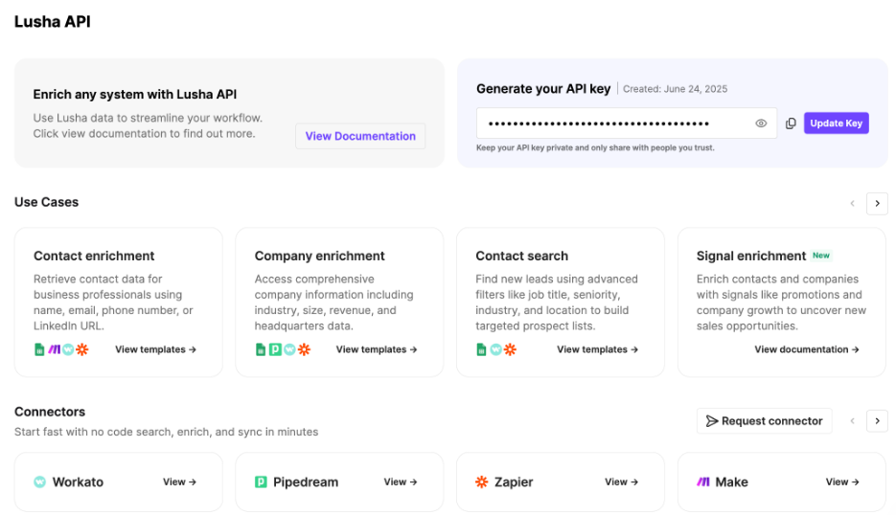Click the Contact enrichment card title
This screenshot has height=515, width=896.
point(94,256)
